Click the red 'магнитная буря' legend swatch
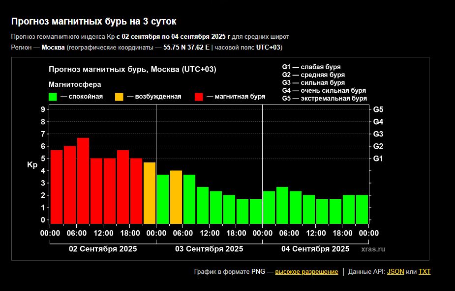This screenshot has height=291, width=455. [x=199, y=97]
